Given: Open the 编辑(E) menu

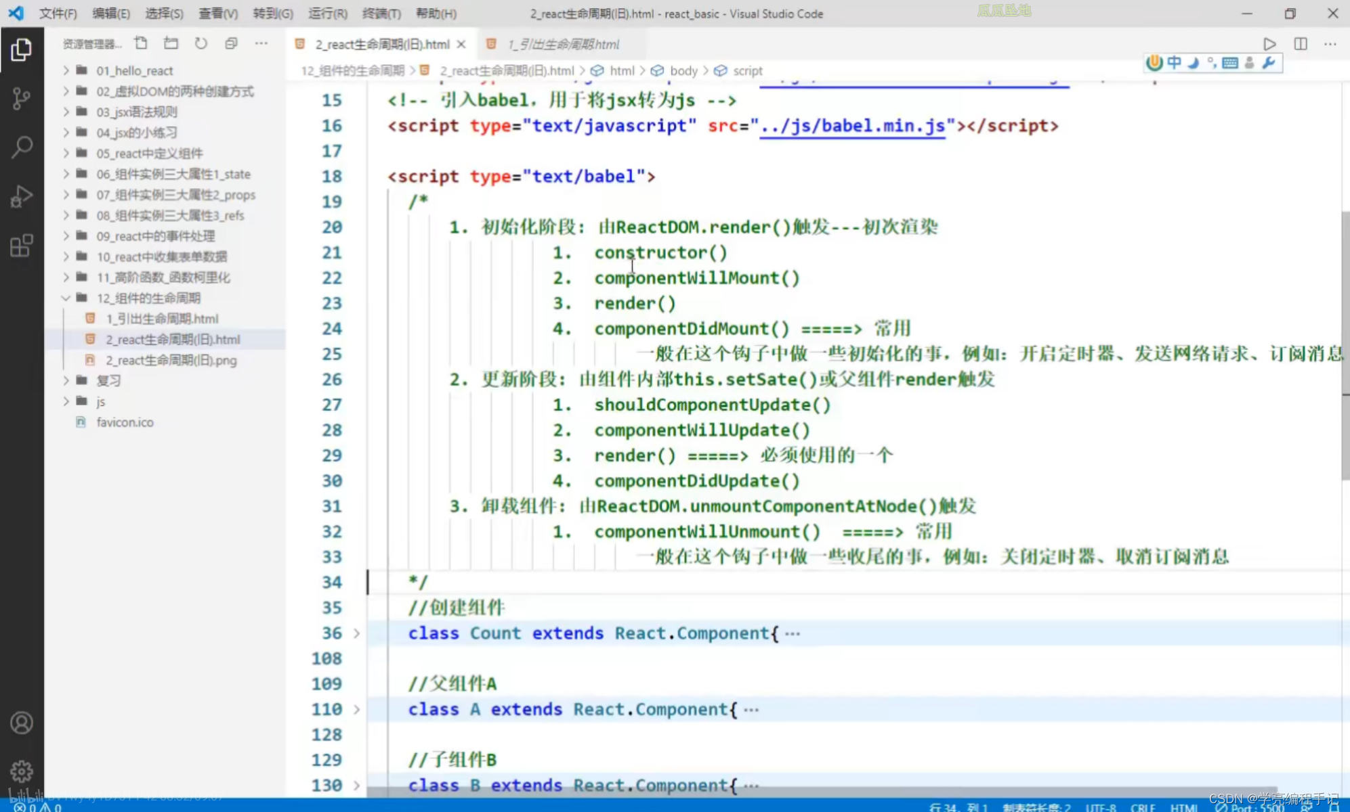Looking at the screenshot, I should (x=111, y=14).
